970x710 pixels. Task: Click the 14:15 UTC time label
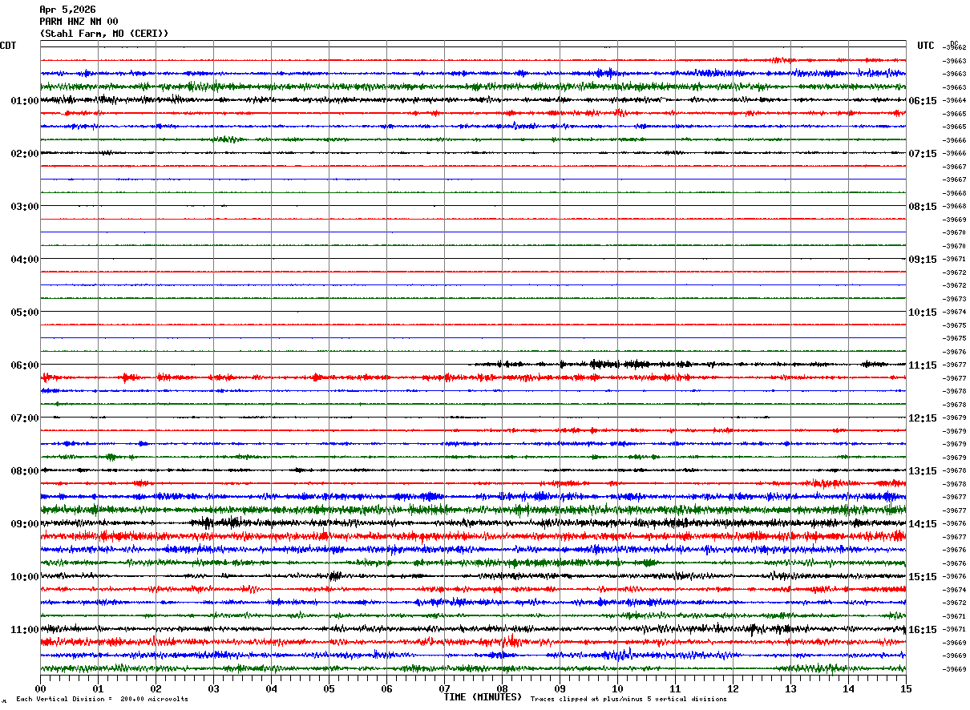[x=923, y=524]
